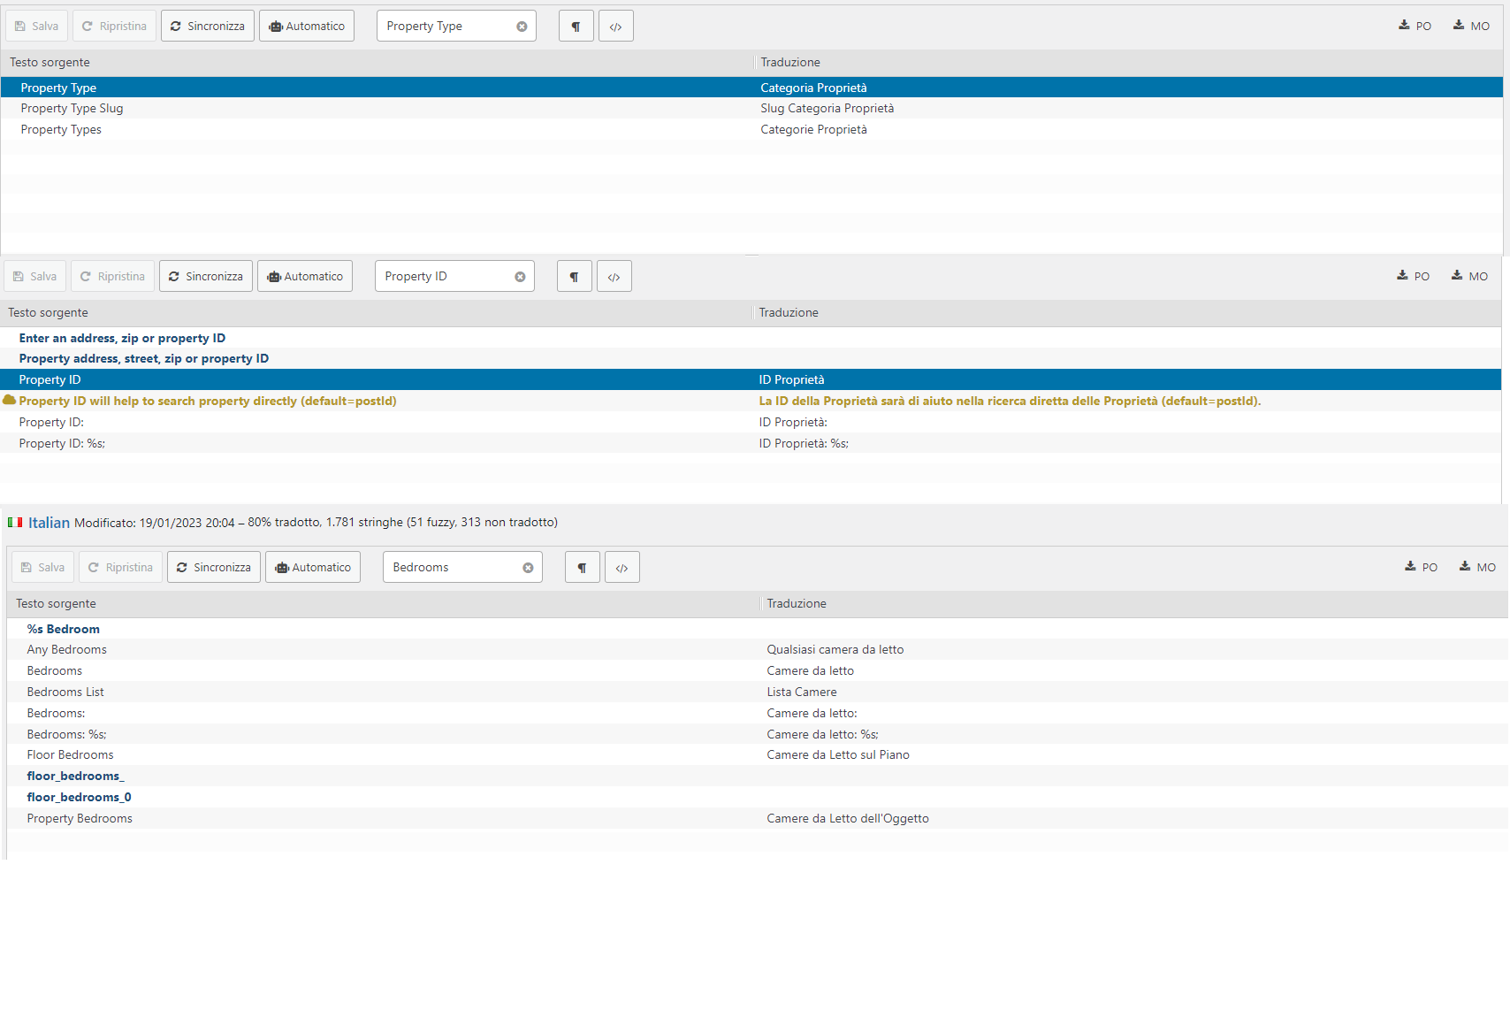Click Salva in Property Type editor
Screen dimensions: 1510x1033
point(36,27)
